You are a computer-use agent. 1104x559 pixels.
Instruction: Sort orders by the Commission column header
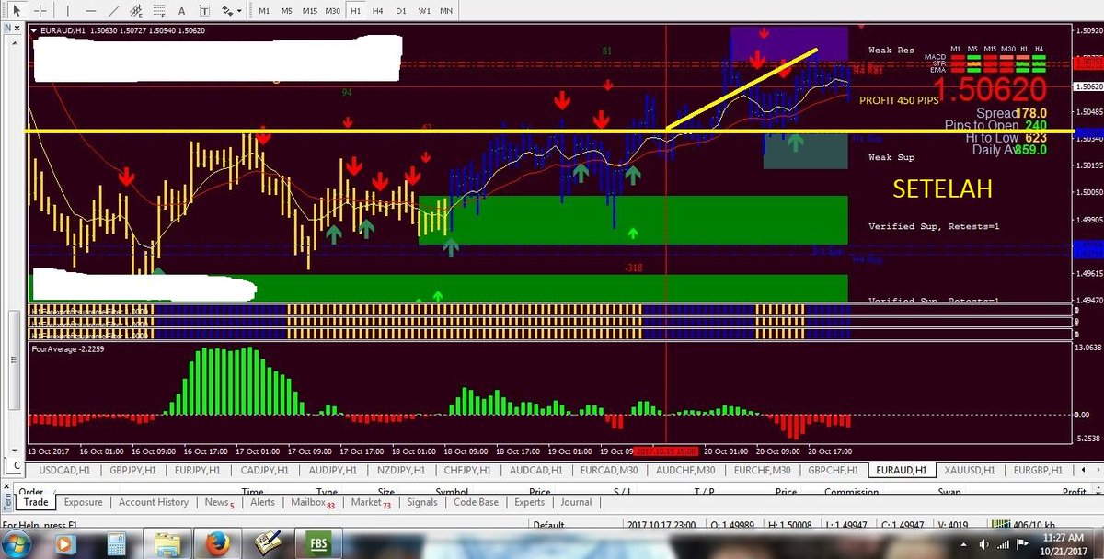851,492
